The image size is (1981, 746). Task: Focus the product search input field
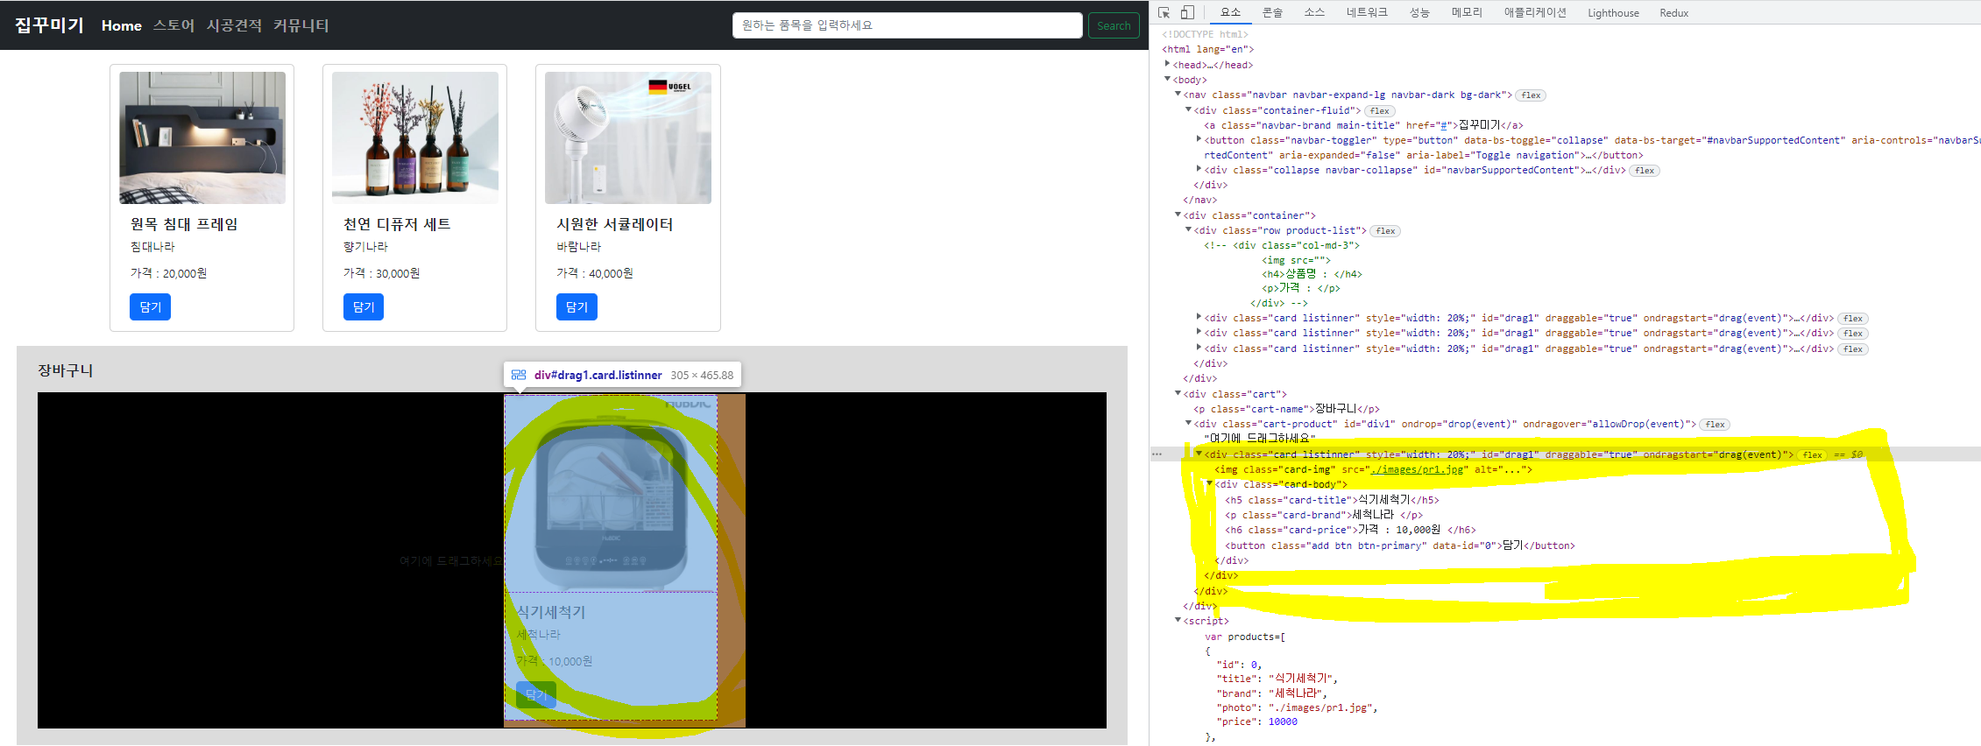(907, 25)
